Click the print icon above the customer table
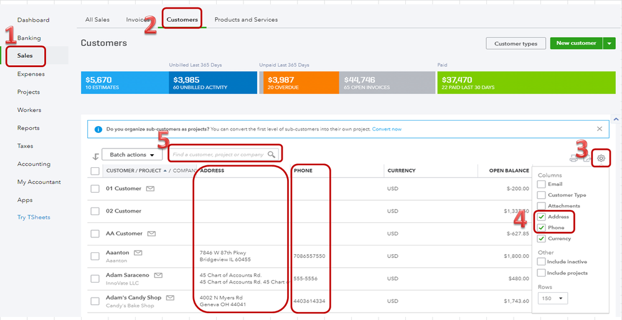 (x=574, y=159)
